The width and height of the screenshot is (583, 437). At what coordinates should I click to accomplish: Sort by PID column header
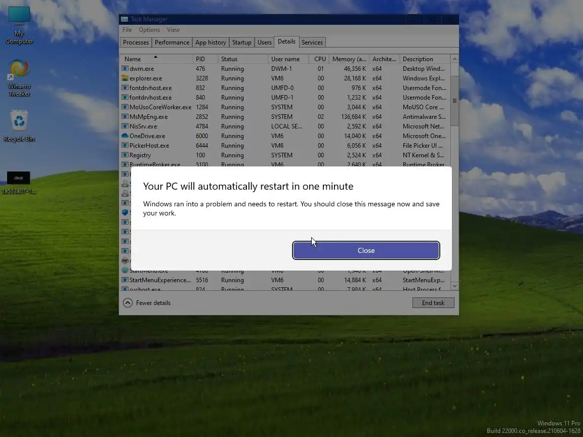(x=205, y=59)
